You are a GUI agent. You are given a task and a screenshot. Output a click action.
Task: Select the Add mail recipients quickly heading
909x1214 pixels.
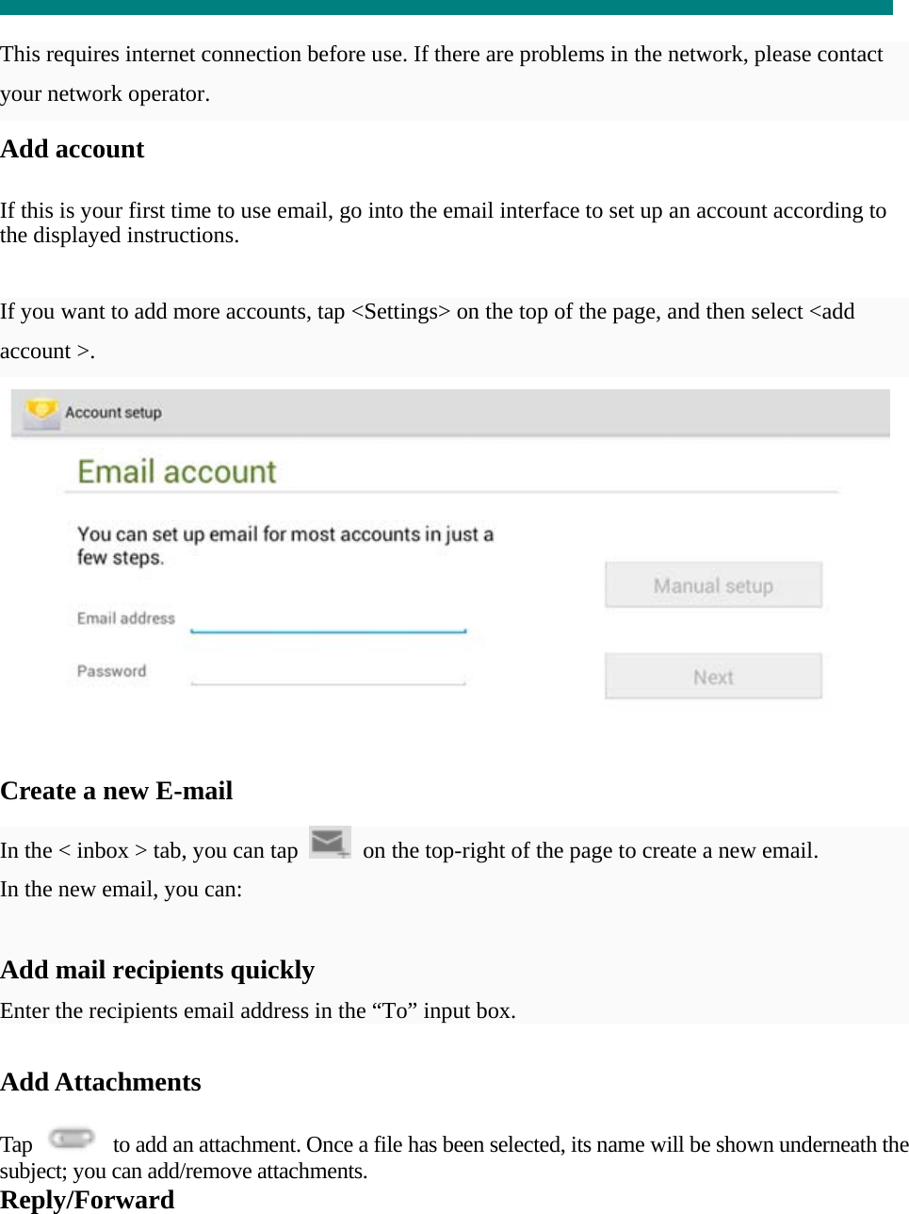click(157, 969)
